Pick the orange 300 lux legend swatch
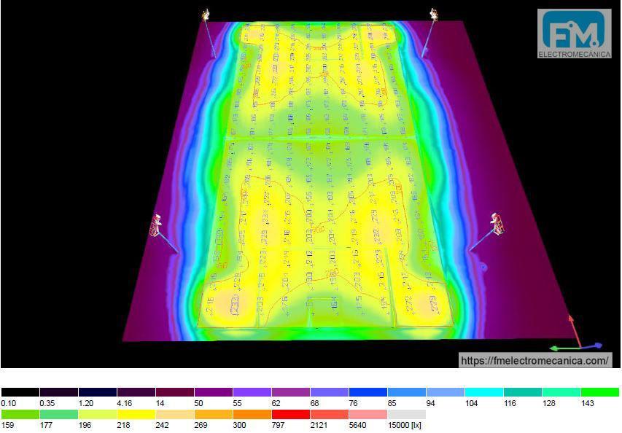 252,414
